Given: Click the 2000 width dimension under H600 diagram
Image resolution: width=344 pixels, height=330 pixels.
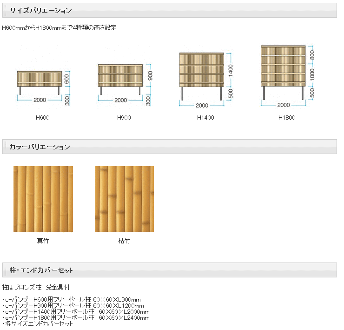Looking at the screenshot, I should click(40, 100).
